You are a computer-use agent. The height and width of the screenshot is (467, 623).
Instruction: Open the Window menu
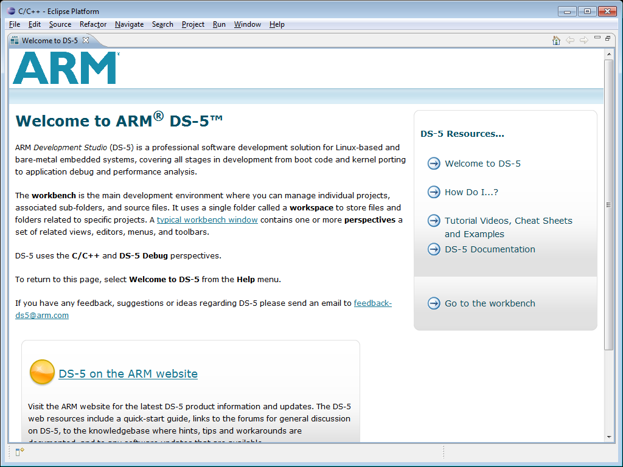click(247, 24)
